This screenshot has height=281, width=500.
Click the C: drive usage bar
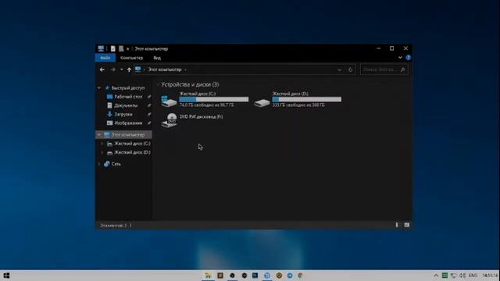coord(213,99)
